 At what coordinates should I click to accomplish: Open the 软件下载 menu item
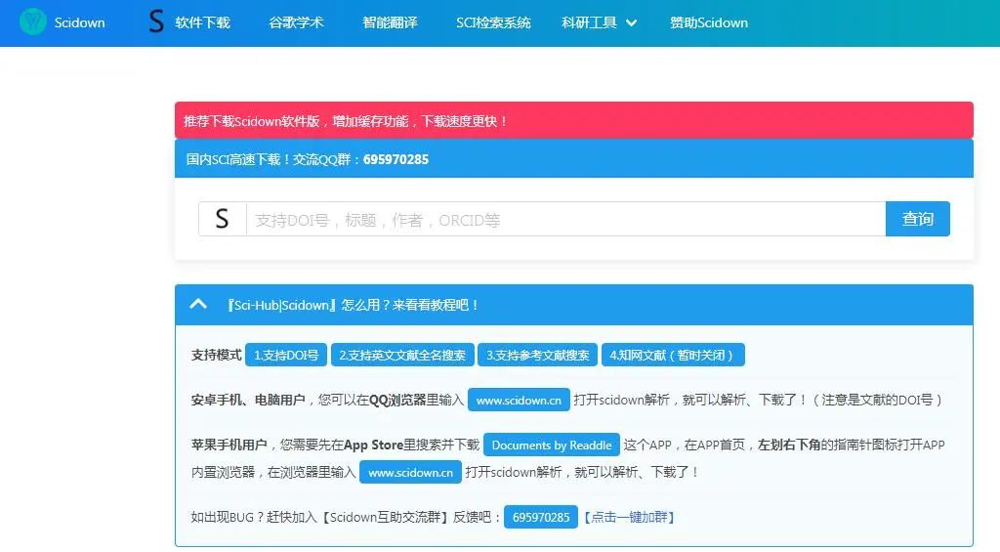202,23
